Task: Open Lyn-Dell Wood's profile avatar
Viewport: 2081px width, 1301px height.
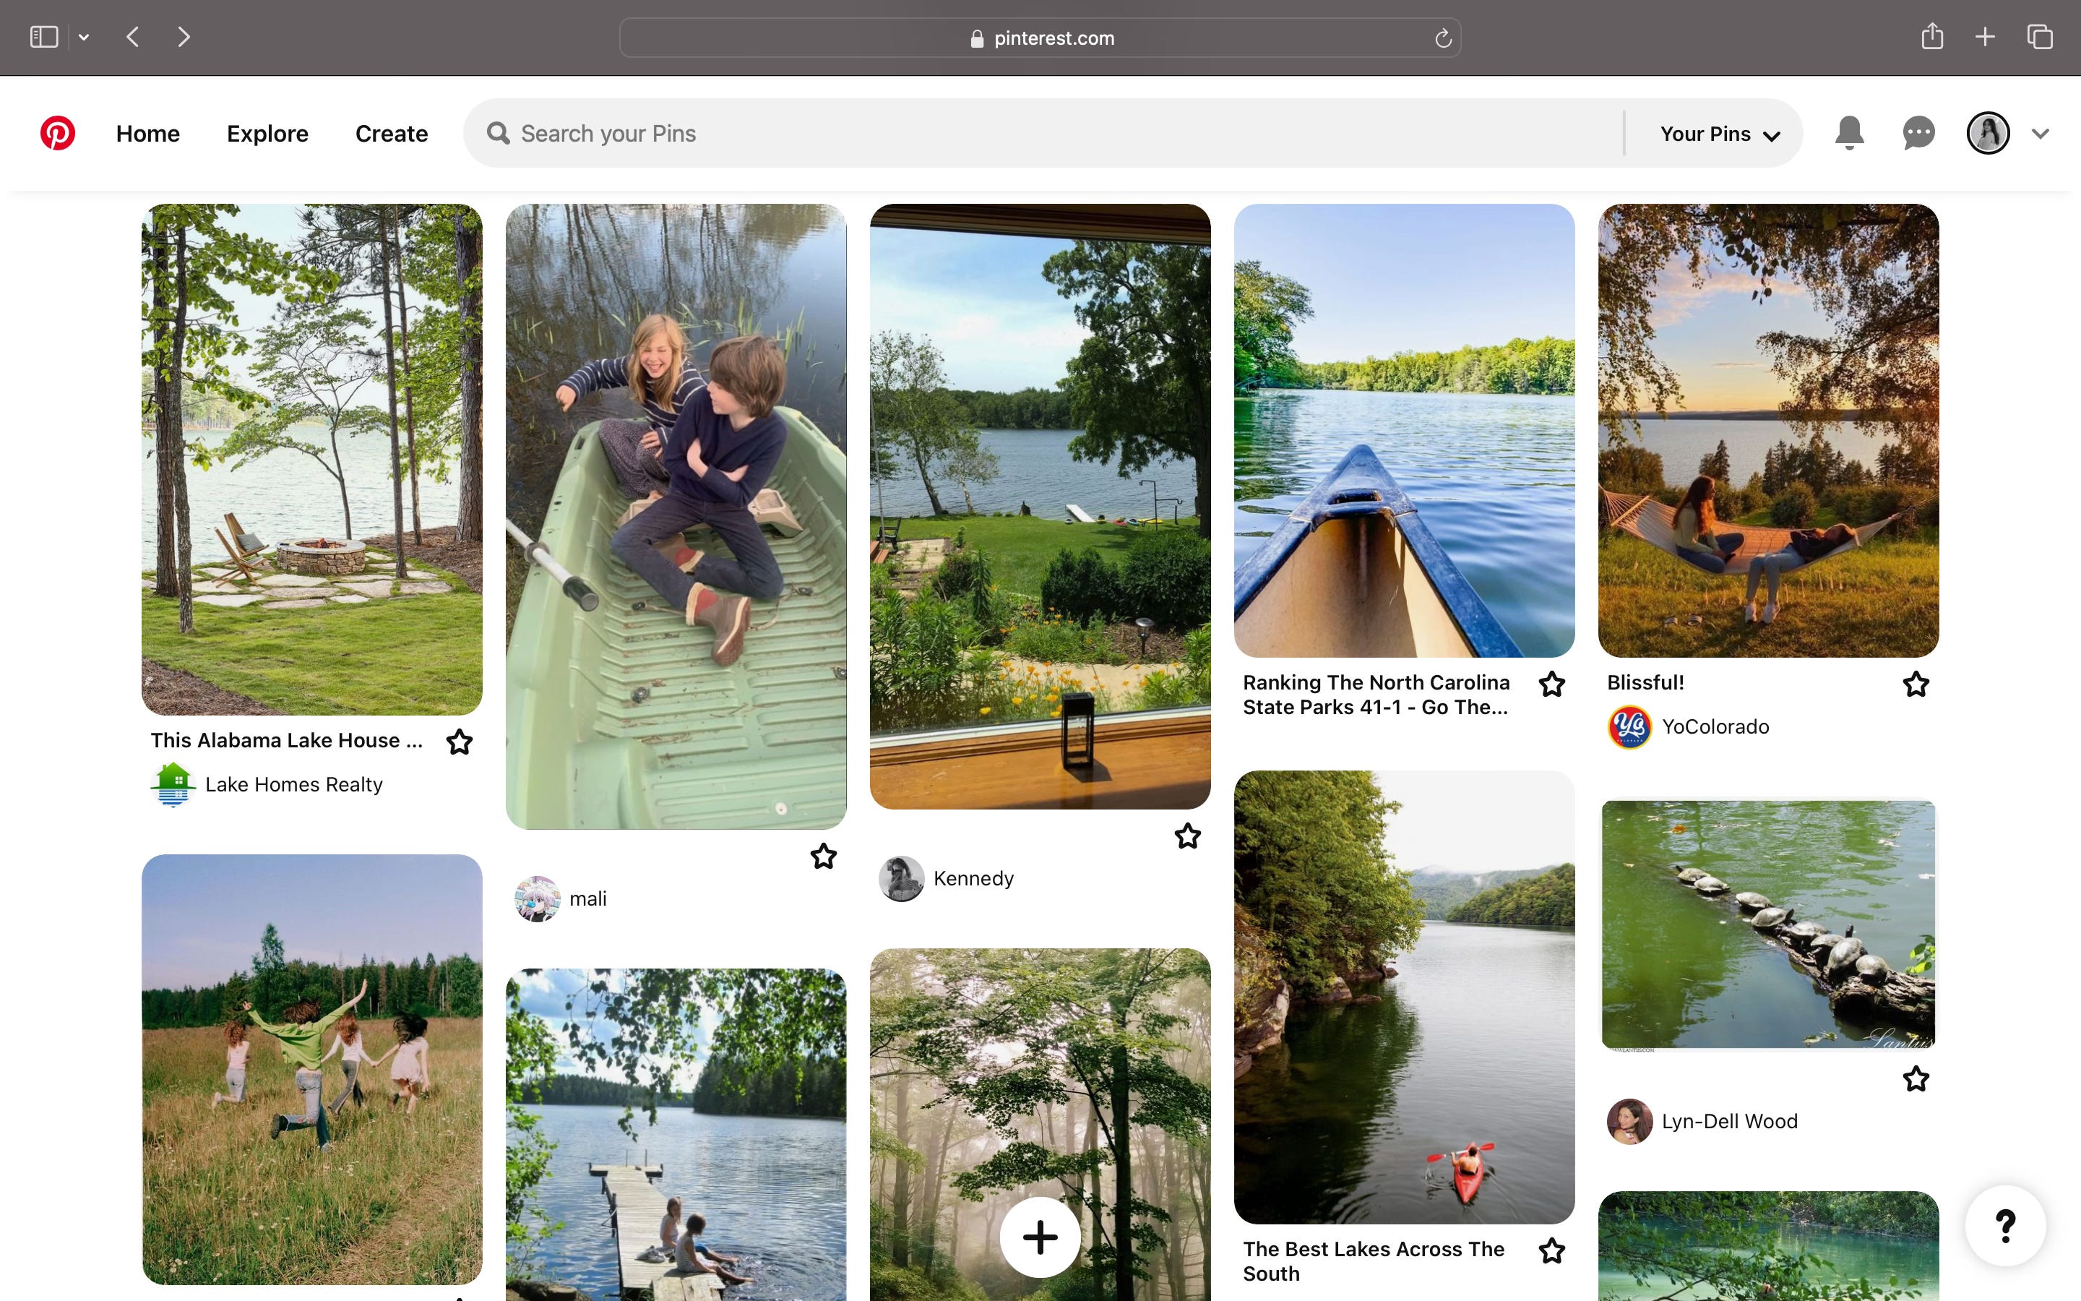Action: 1629,1121
